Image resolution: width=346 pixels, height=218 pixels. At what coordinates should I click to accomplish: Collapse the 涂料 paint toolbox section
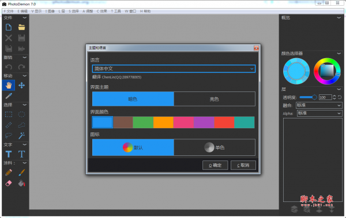(24, 163)
